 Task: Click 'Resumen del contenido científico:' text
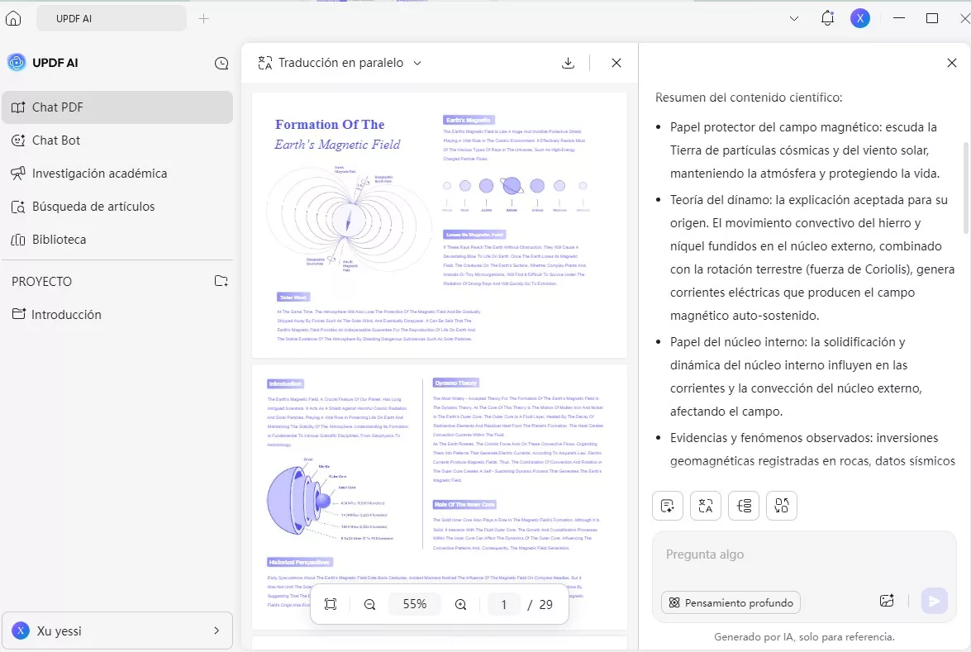coord(749,98)
